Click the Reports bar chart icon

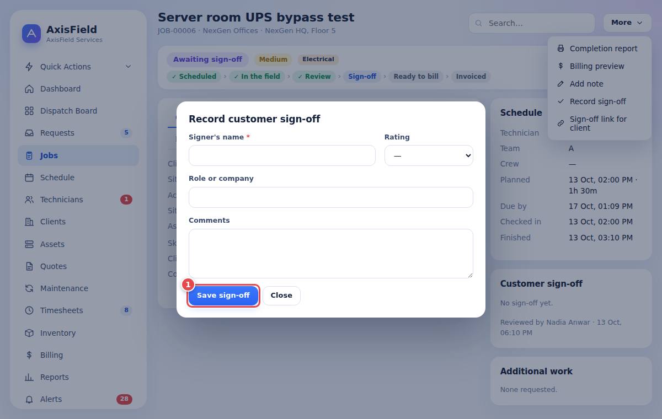pos(29,377)
